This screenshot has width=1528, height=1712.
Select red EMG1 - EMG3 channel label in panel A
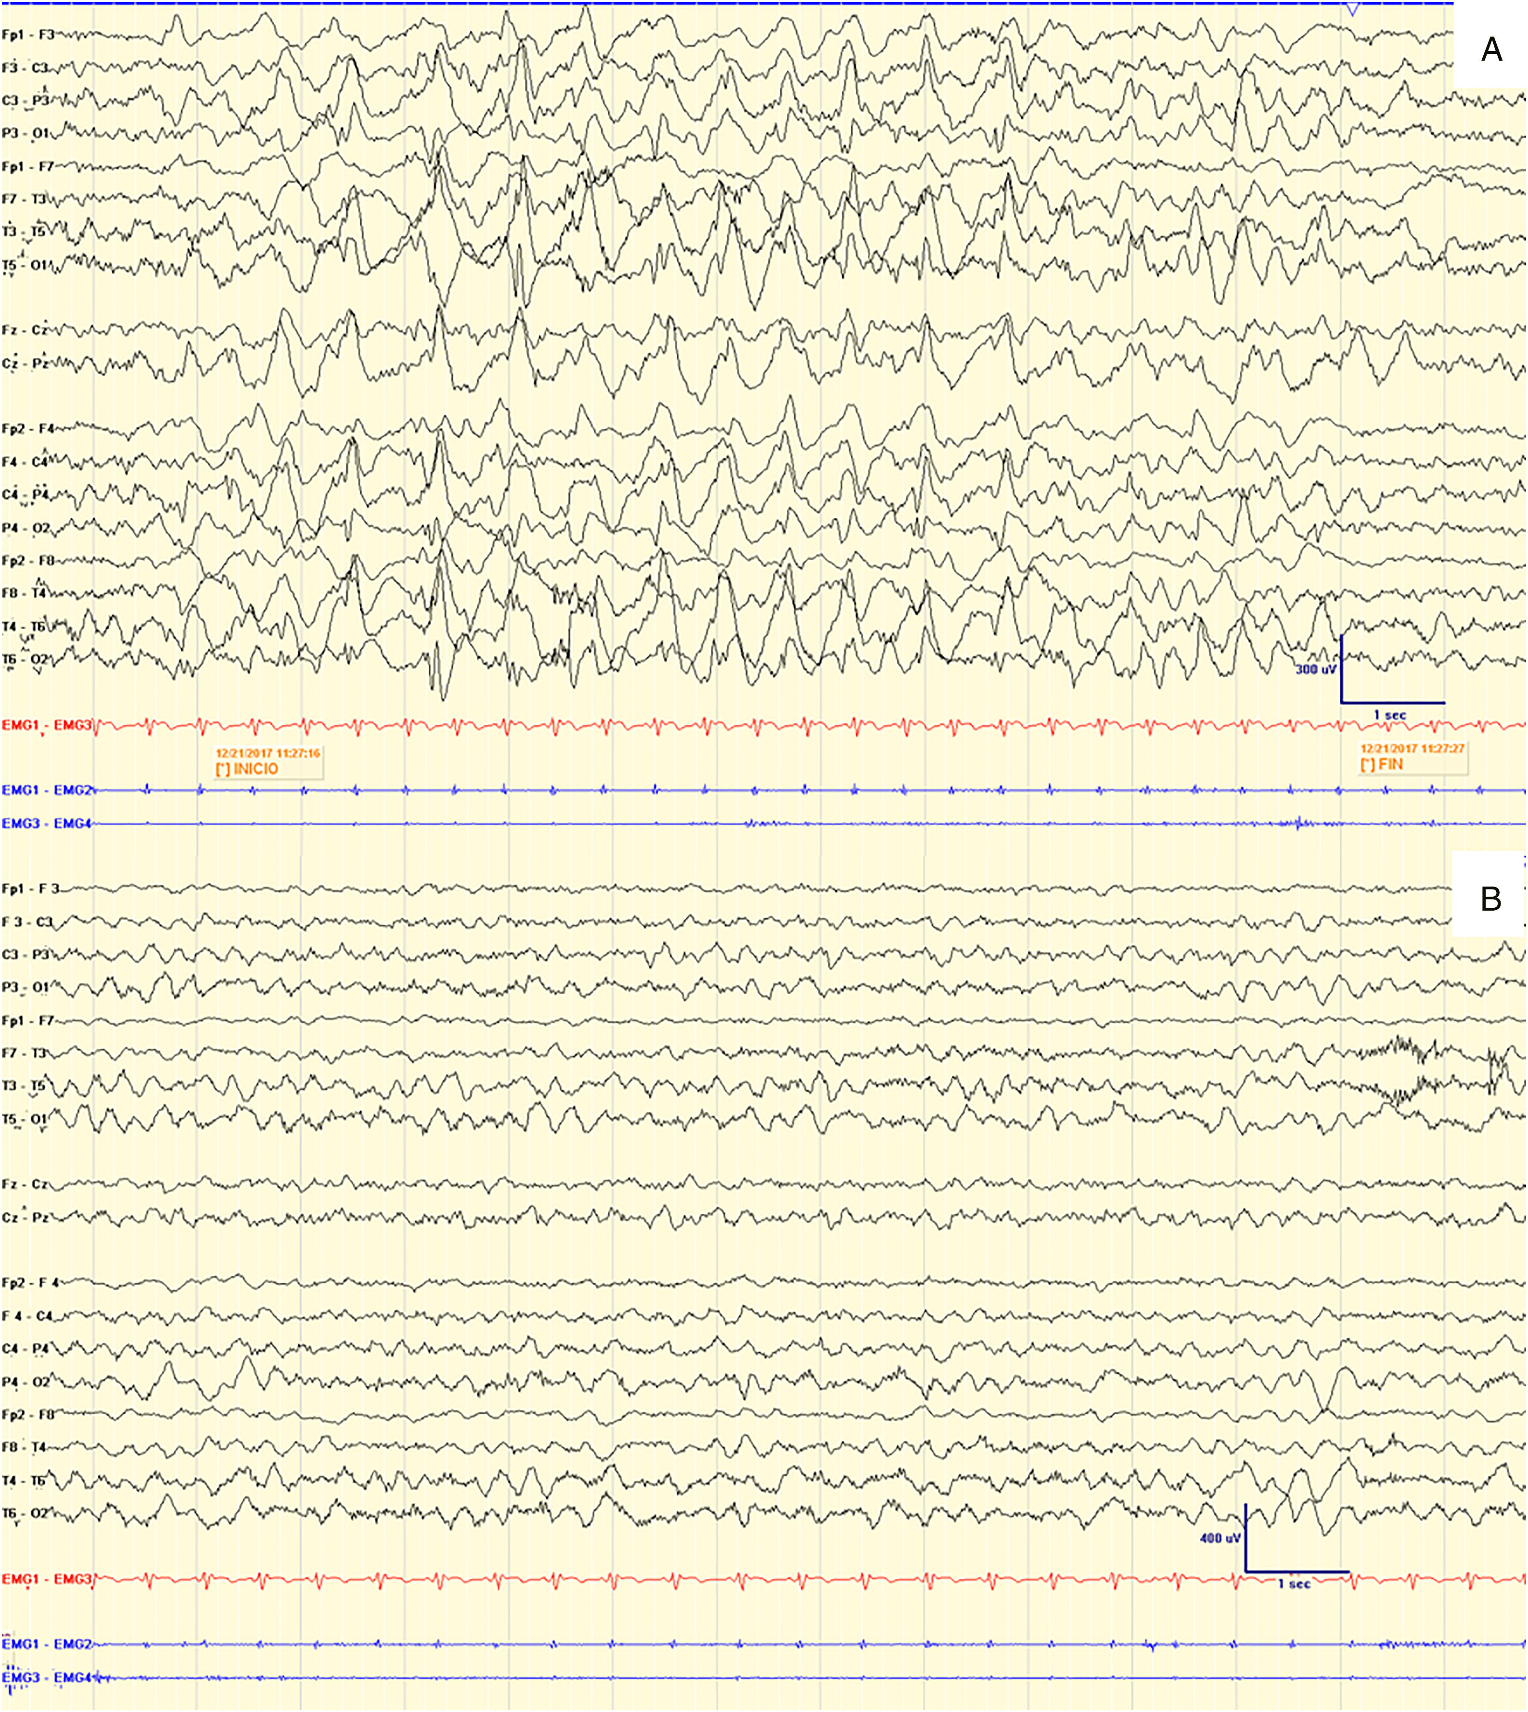click(46, 724)
